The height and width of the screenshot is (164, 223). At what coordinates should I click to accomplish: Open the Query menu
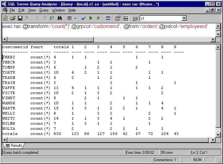(44, 10)
